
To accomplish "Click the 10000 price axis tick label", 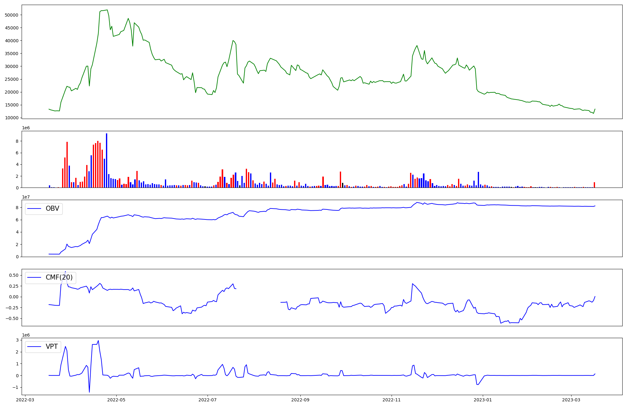I will click(12, 118).
